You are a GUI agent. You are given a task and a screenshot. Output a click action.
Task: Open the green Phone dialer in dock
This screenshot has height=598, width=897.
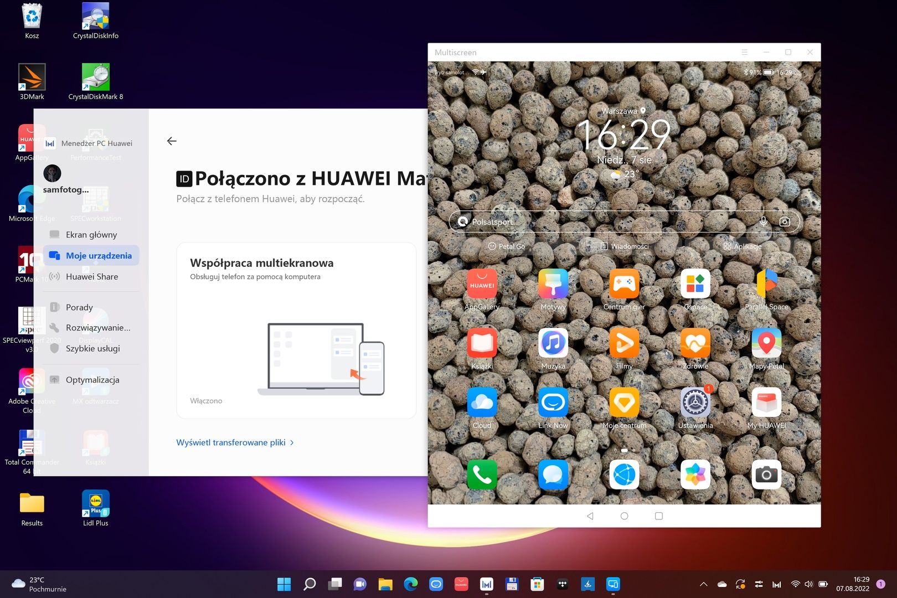482,475
